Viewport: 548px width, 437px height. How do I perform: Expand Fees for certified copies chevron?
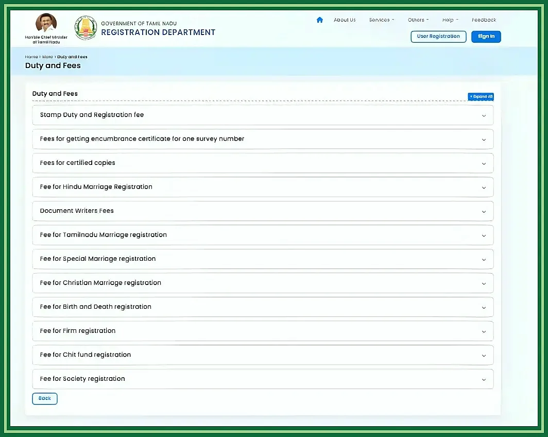(484, 163)
